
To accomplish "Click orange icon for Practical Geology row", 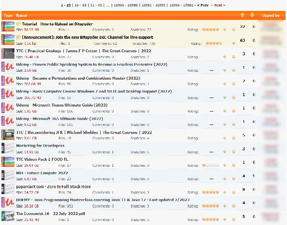I will coord(234,57).
